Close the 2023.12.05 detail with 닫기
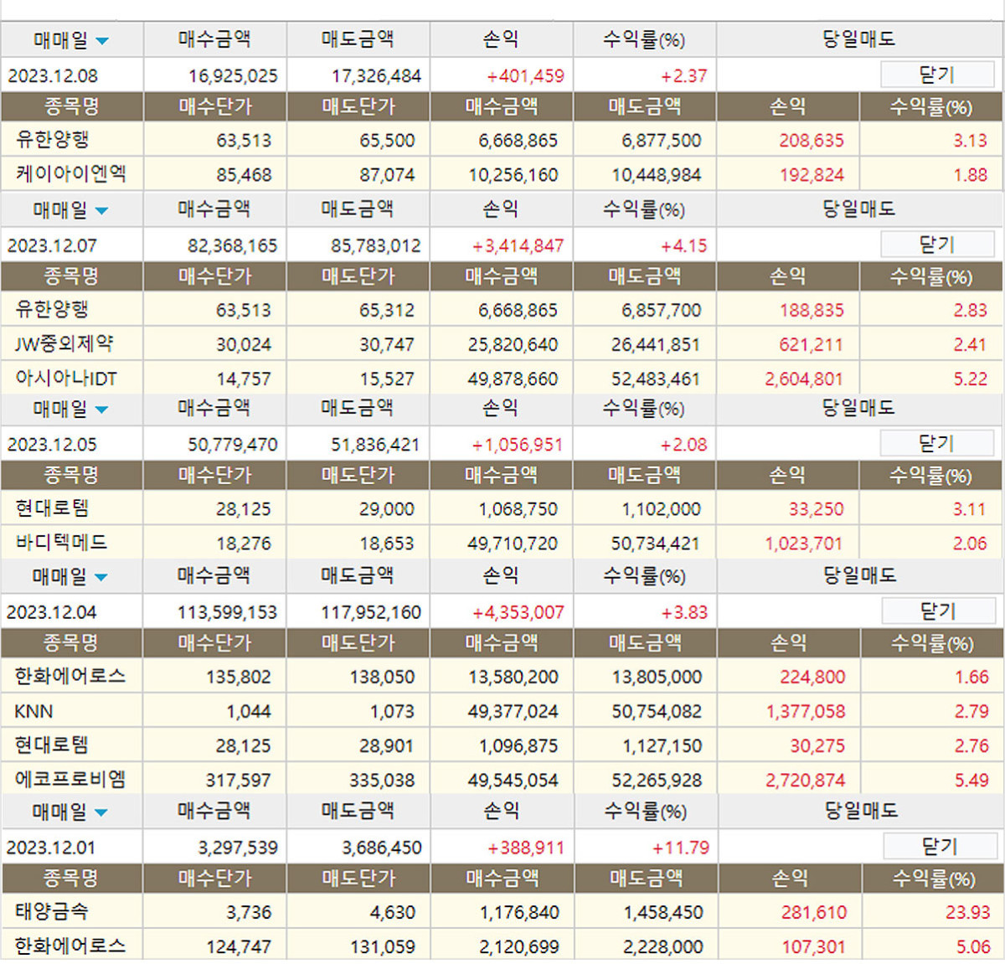Image resolution: width=1005 pixels, height=964 pixels. click(935, 444)
